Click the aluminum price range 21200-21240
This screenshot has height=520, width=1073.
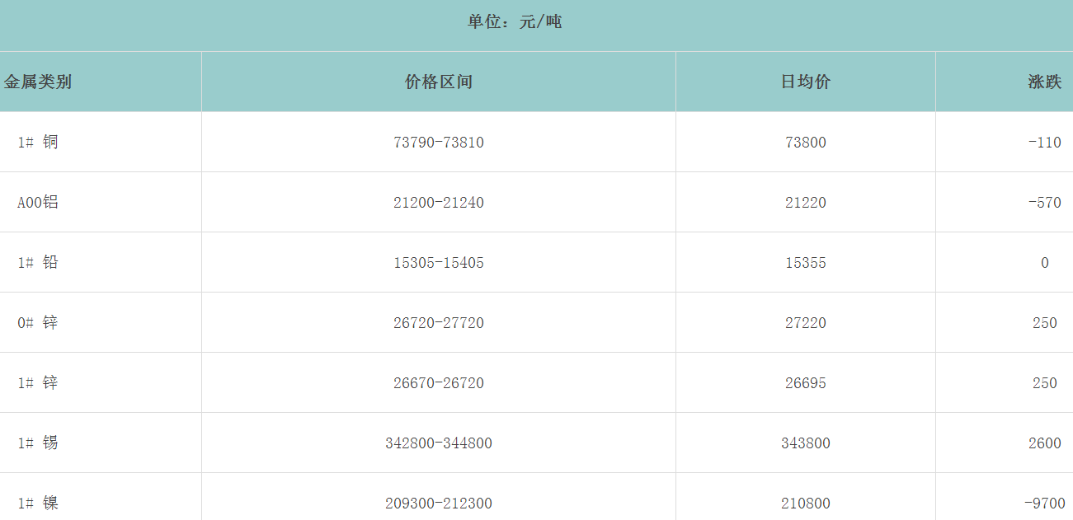[439, 202]
